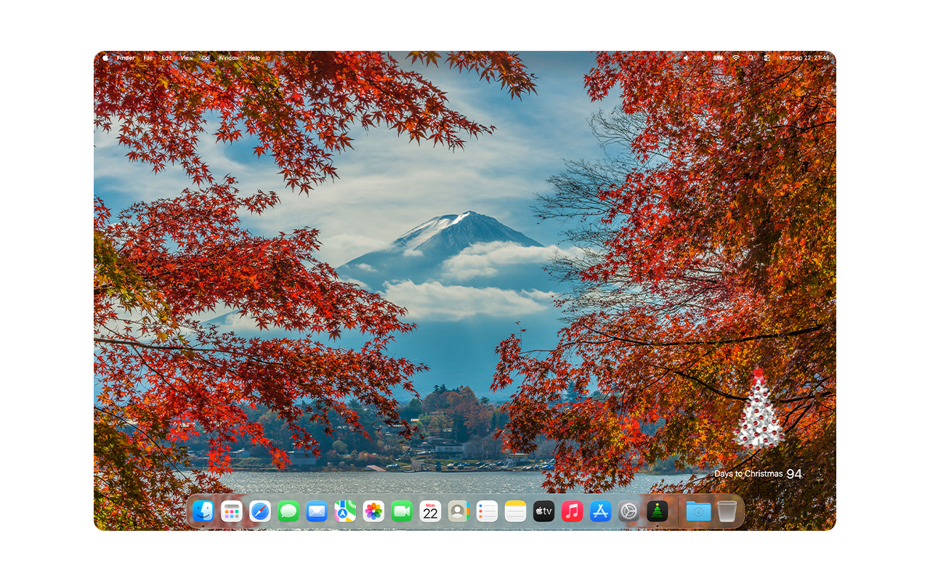The height and width of the screenshot is (581, 930).
Task: Click the date and time in menu bar
Action: point(804,58)
